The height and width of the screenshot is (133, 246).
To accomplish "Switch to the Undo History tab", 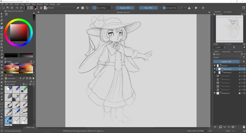I will coord(238,52).
